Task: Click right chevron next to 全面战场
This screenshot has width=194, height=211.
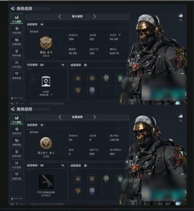Action: [94, 117]
